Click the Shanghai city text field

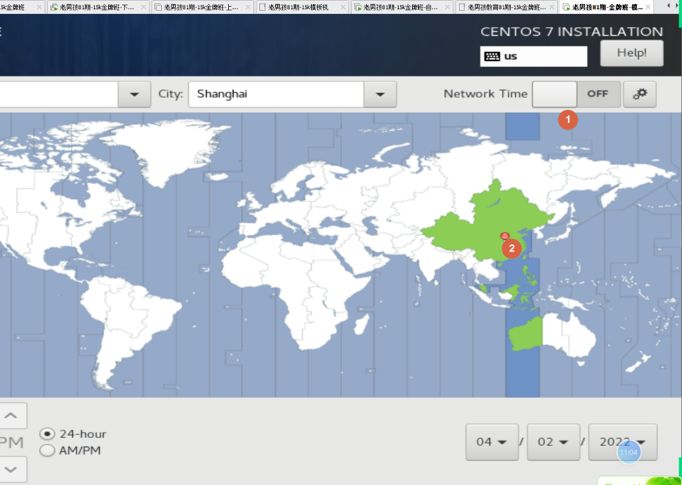tap(276, 94)
